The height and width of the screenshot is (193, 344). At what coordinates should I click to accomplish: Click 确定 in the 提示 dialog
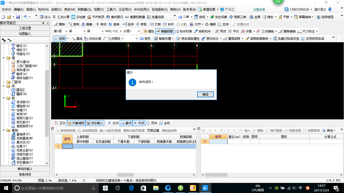pos(205,94)
